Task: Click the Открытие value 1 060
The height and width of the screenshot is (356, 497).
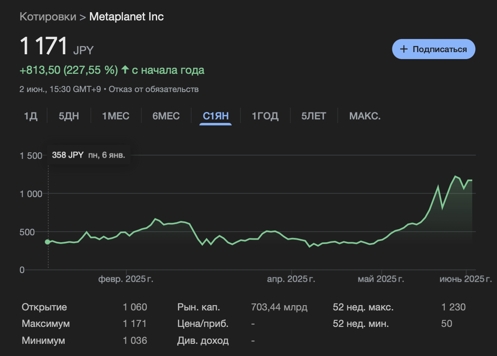Action: (x=135, y=307)
